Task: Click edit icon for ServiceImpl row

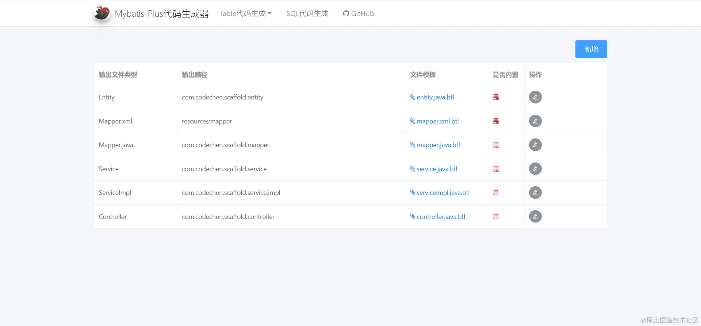Action: point(535,193)
